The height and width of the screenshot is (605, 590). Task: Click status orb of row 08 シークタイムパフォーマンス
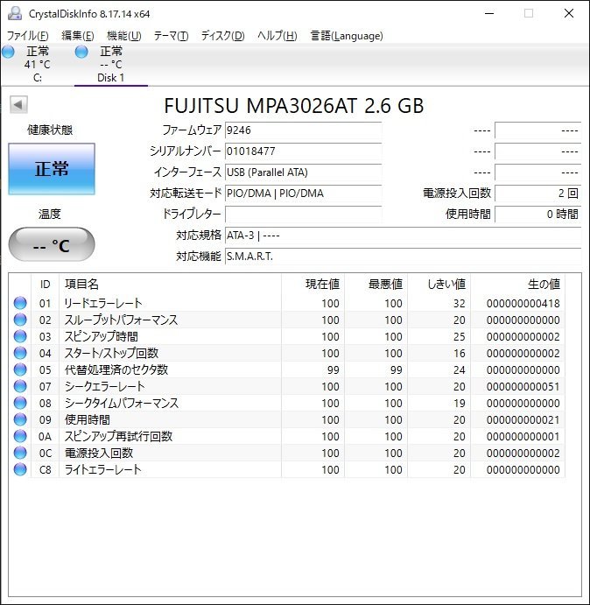20,403
